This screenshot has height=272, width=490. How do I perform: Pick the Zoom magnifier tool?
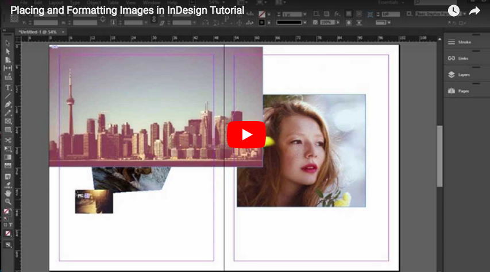tap(8, 202)
